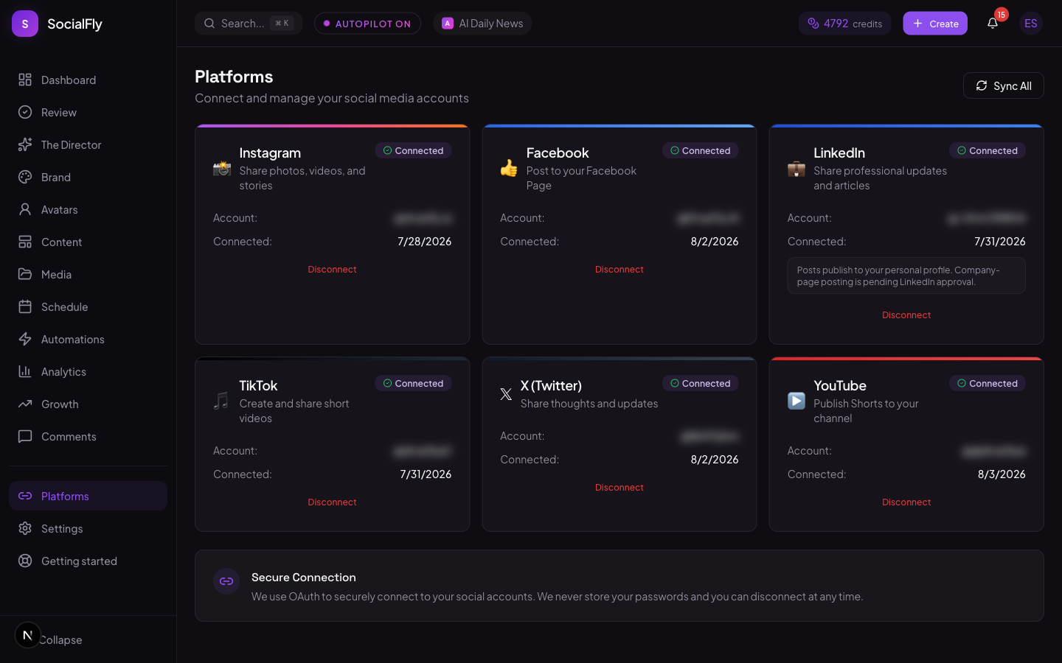Viewport: 1062px width, 663px height.
Task: Open the Dashboard sidebar item
Action: click(x=88, y=80)
